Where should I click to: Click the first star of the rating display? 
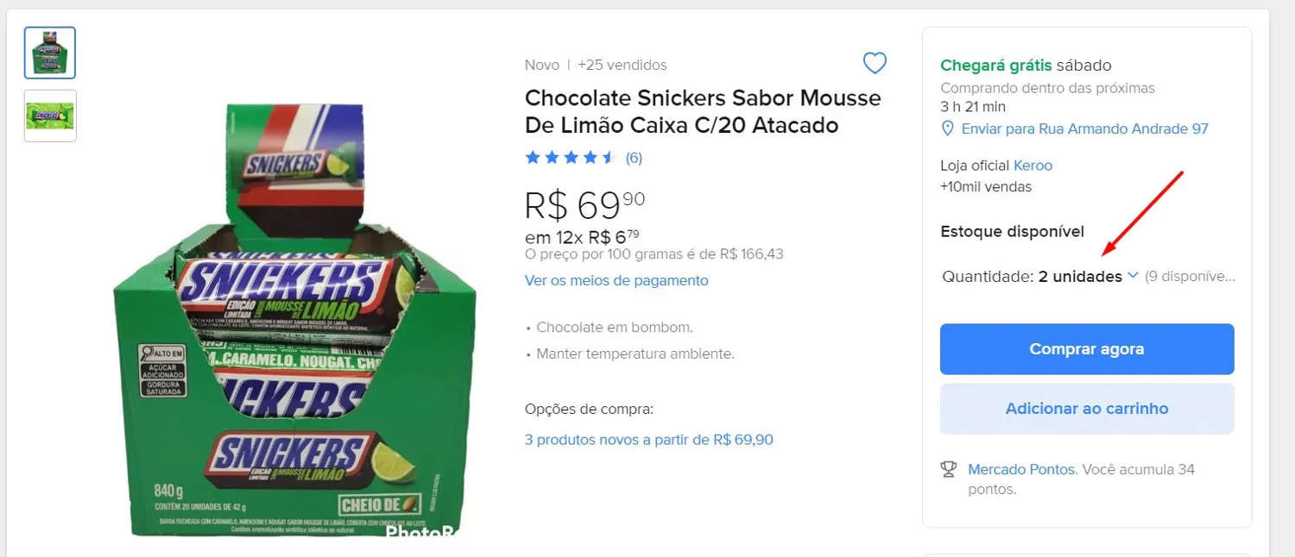(533, 158)
